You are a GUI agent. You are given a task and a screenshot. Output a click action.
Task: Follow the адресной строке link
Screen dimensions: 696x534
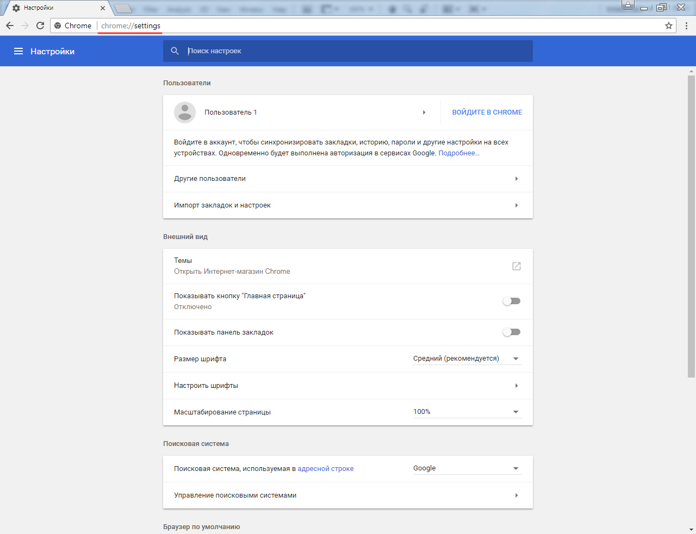pos(326,469)
